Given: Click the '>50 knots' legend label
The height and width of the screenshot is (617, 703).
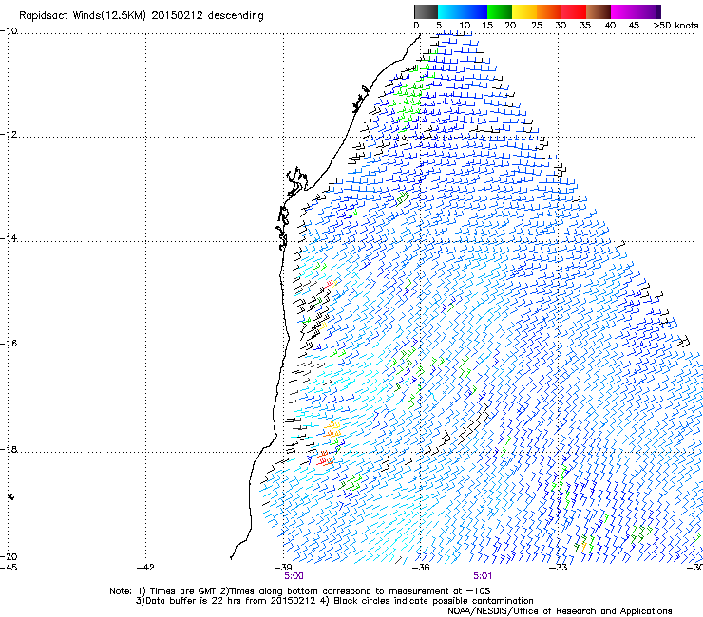Looking at the screenshot, I should pyautogui.click(x=675, y=26).
